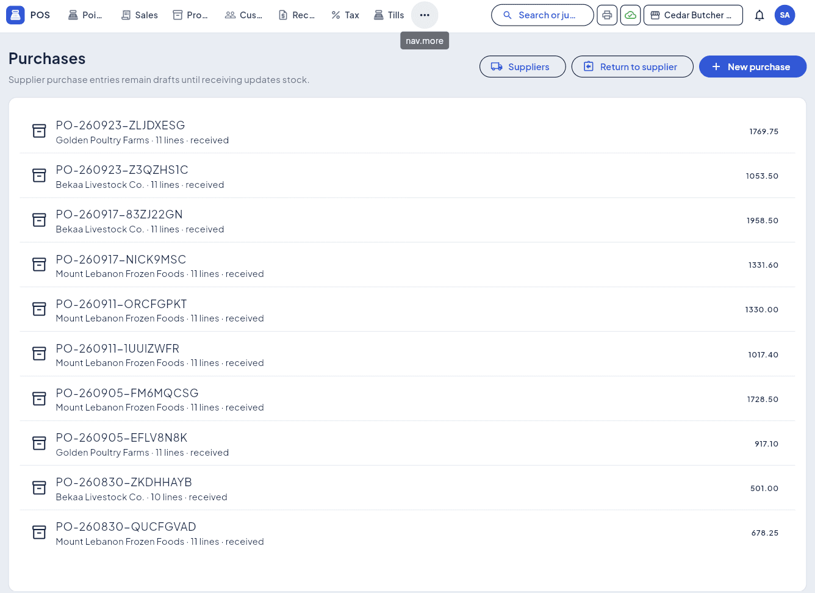Click archive icon for PO-260917-NICK9MSC
The height and width of the screenshot is (593, 815).
(39, 265)
